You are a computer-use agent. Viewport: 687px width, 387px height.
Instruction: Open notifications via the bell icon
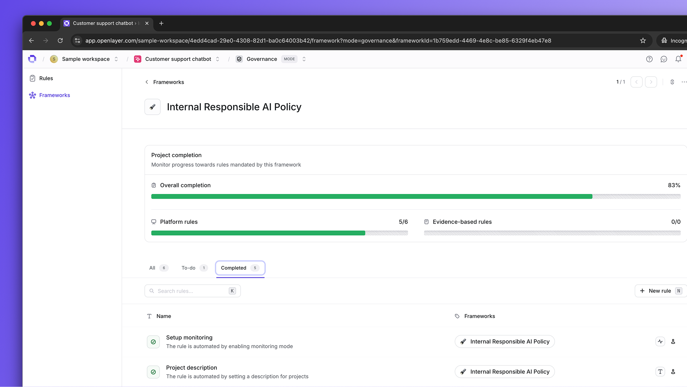[x=678, y=59]
